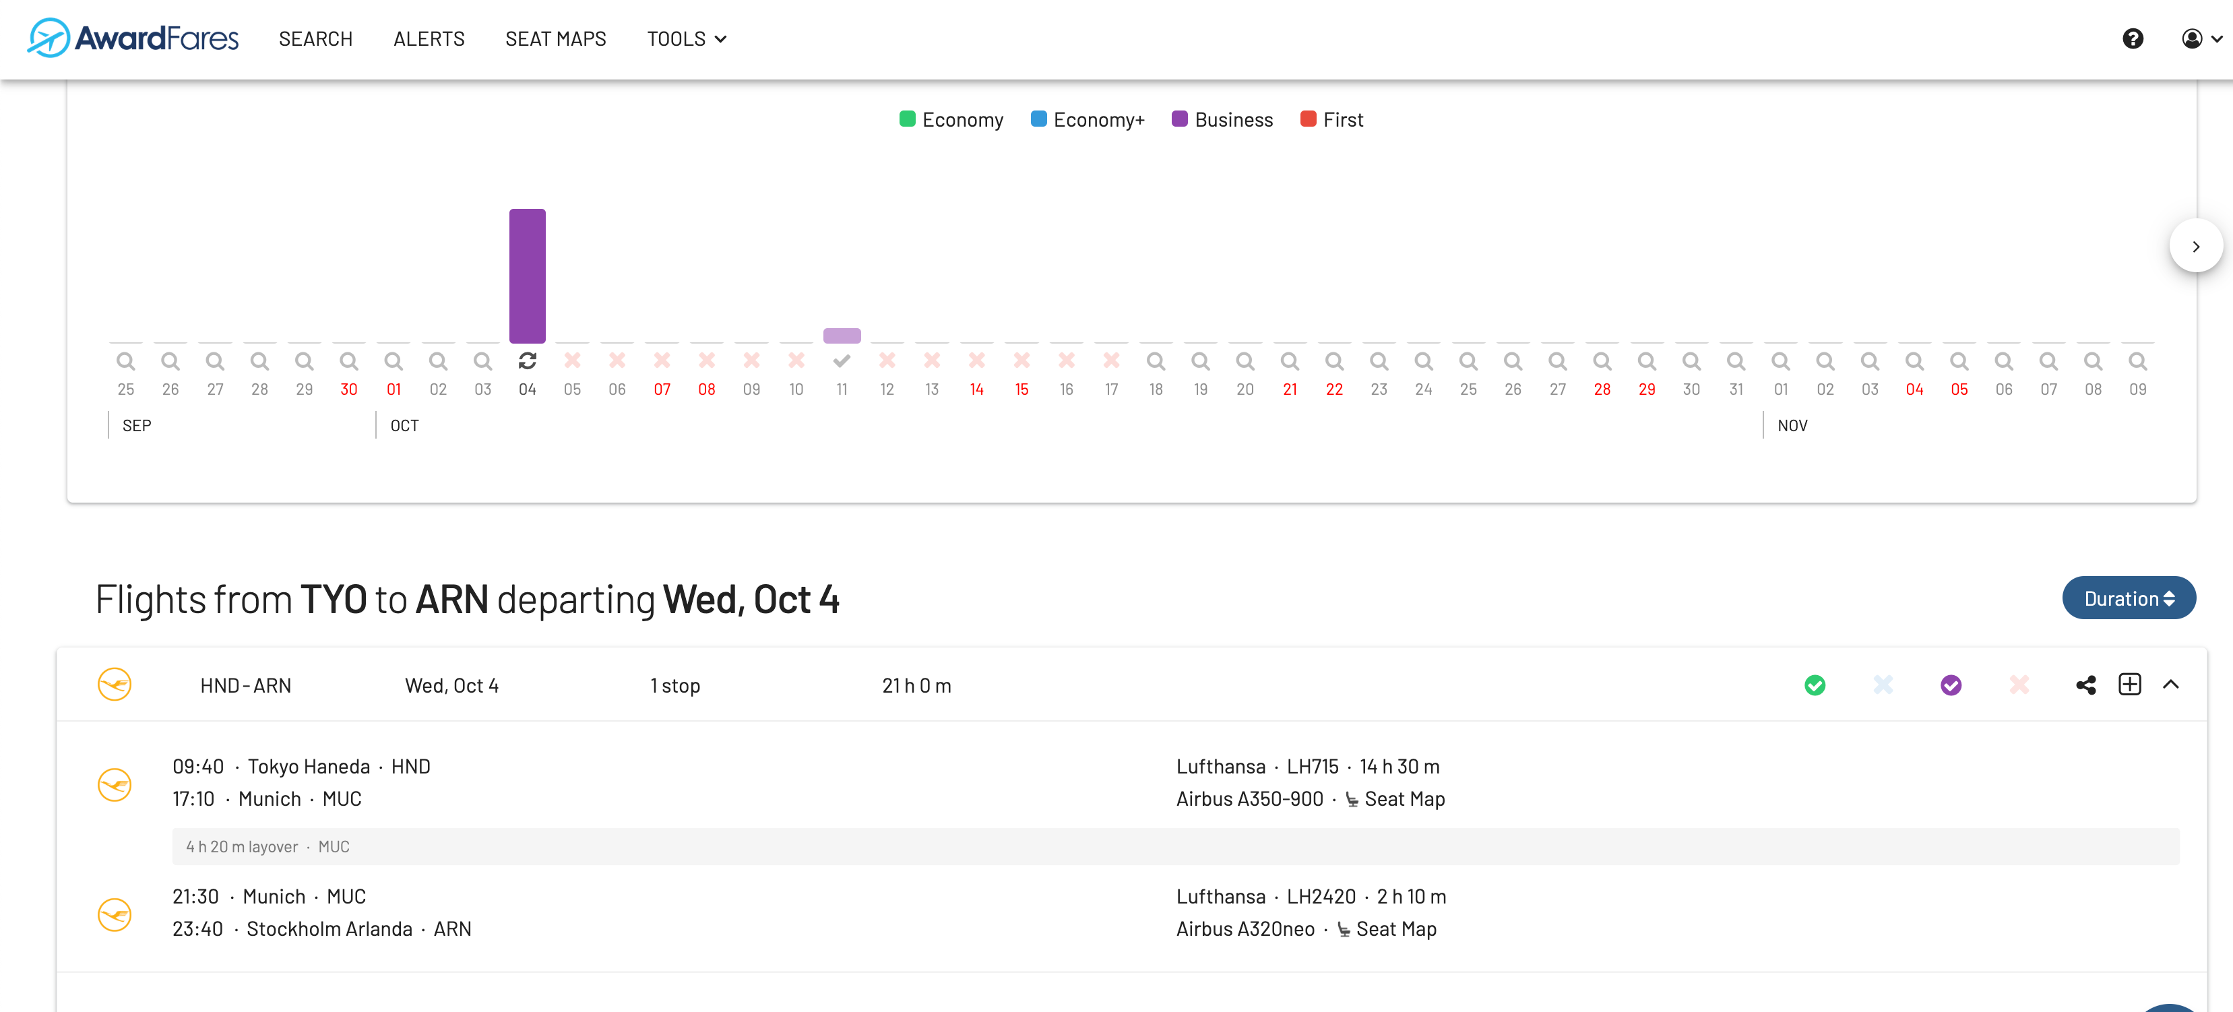Open the Seat Maps page

pos(555,39)
